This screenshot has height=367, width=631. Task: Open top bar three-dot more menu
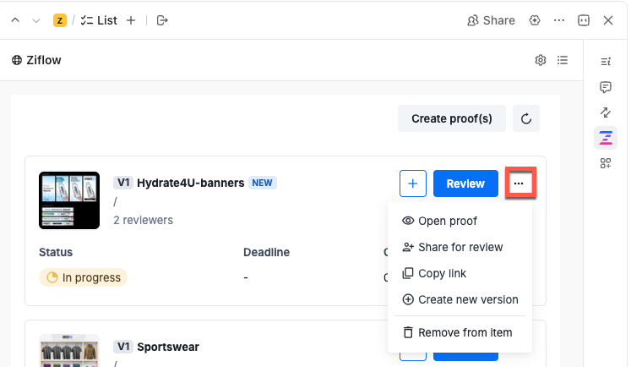[559, 20]
